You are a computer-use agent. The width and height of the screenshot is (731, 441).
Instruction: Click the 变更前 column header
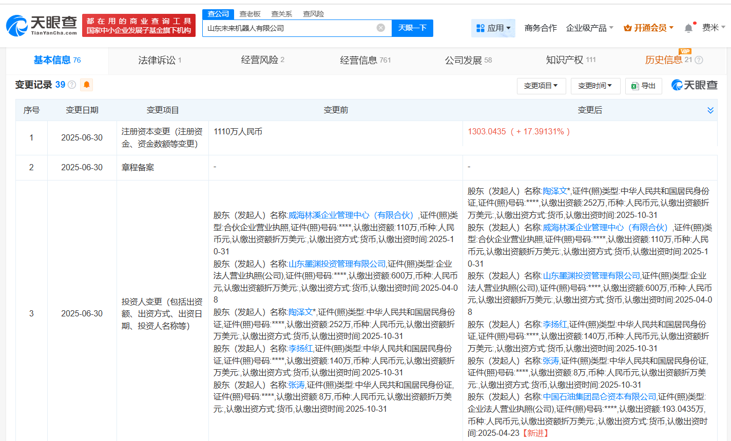click(x=336, y=110)
